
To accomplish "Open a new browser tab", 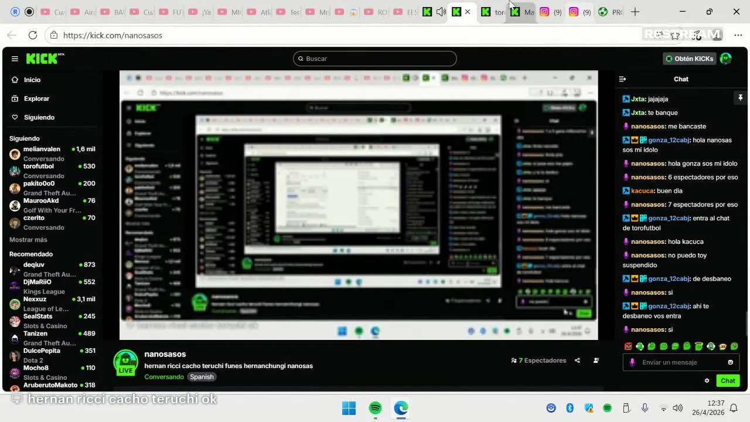I will click(x=635, y=12).
